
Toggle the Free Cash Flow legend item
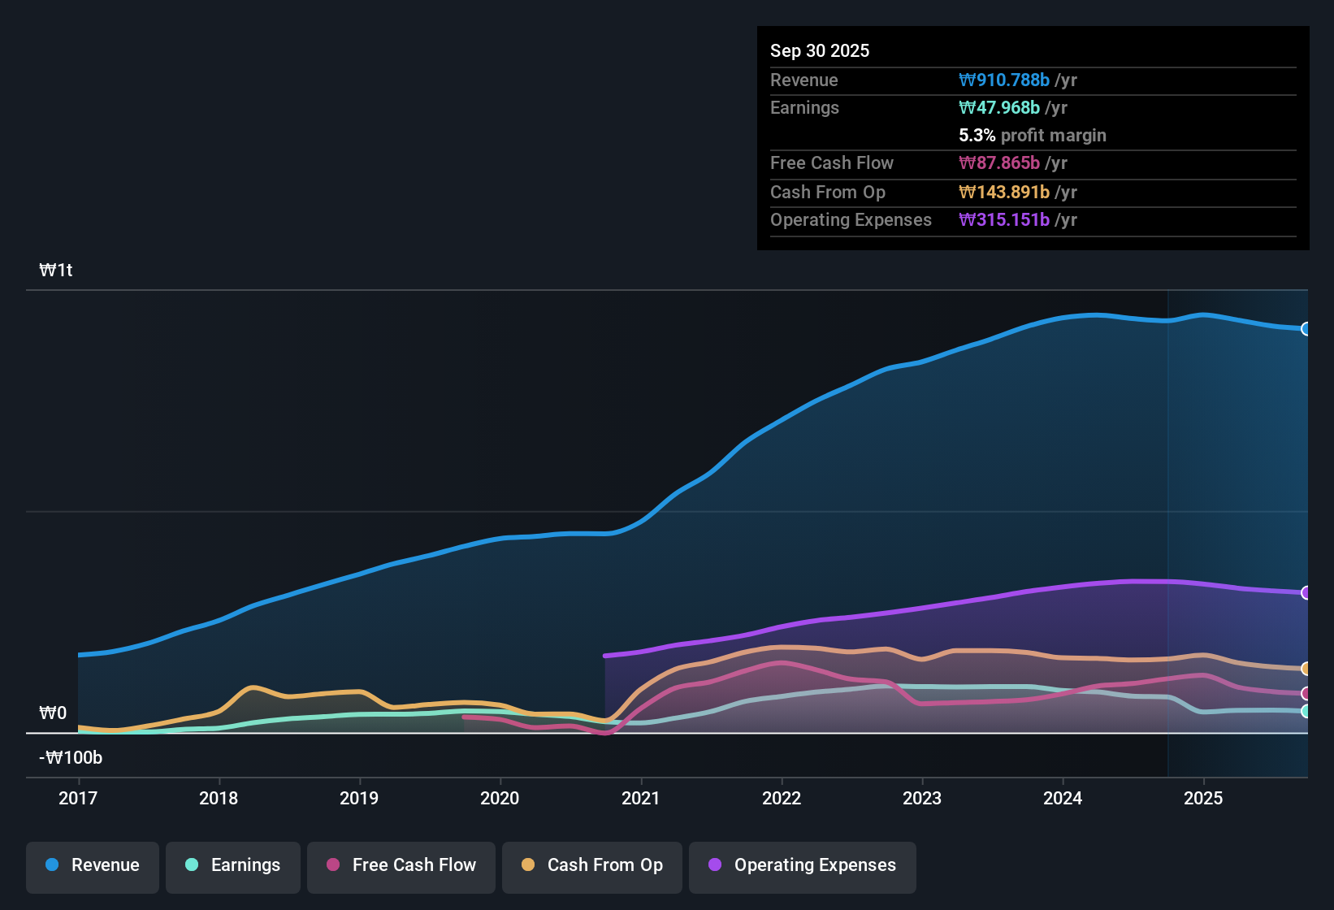click(401, 865)
